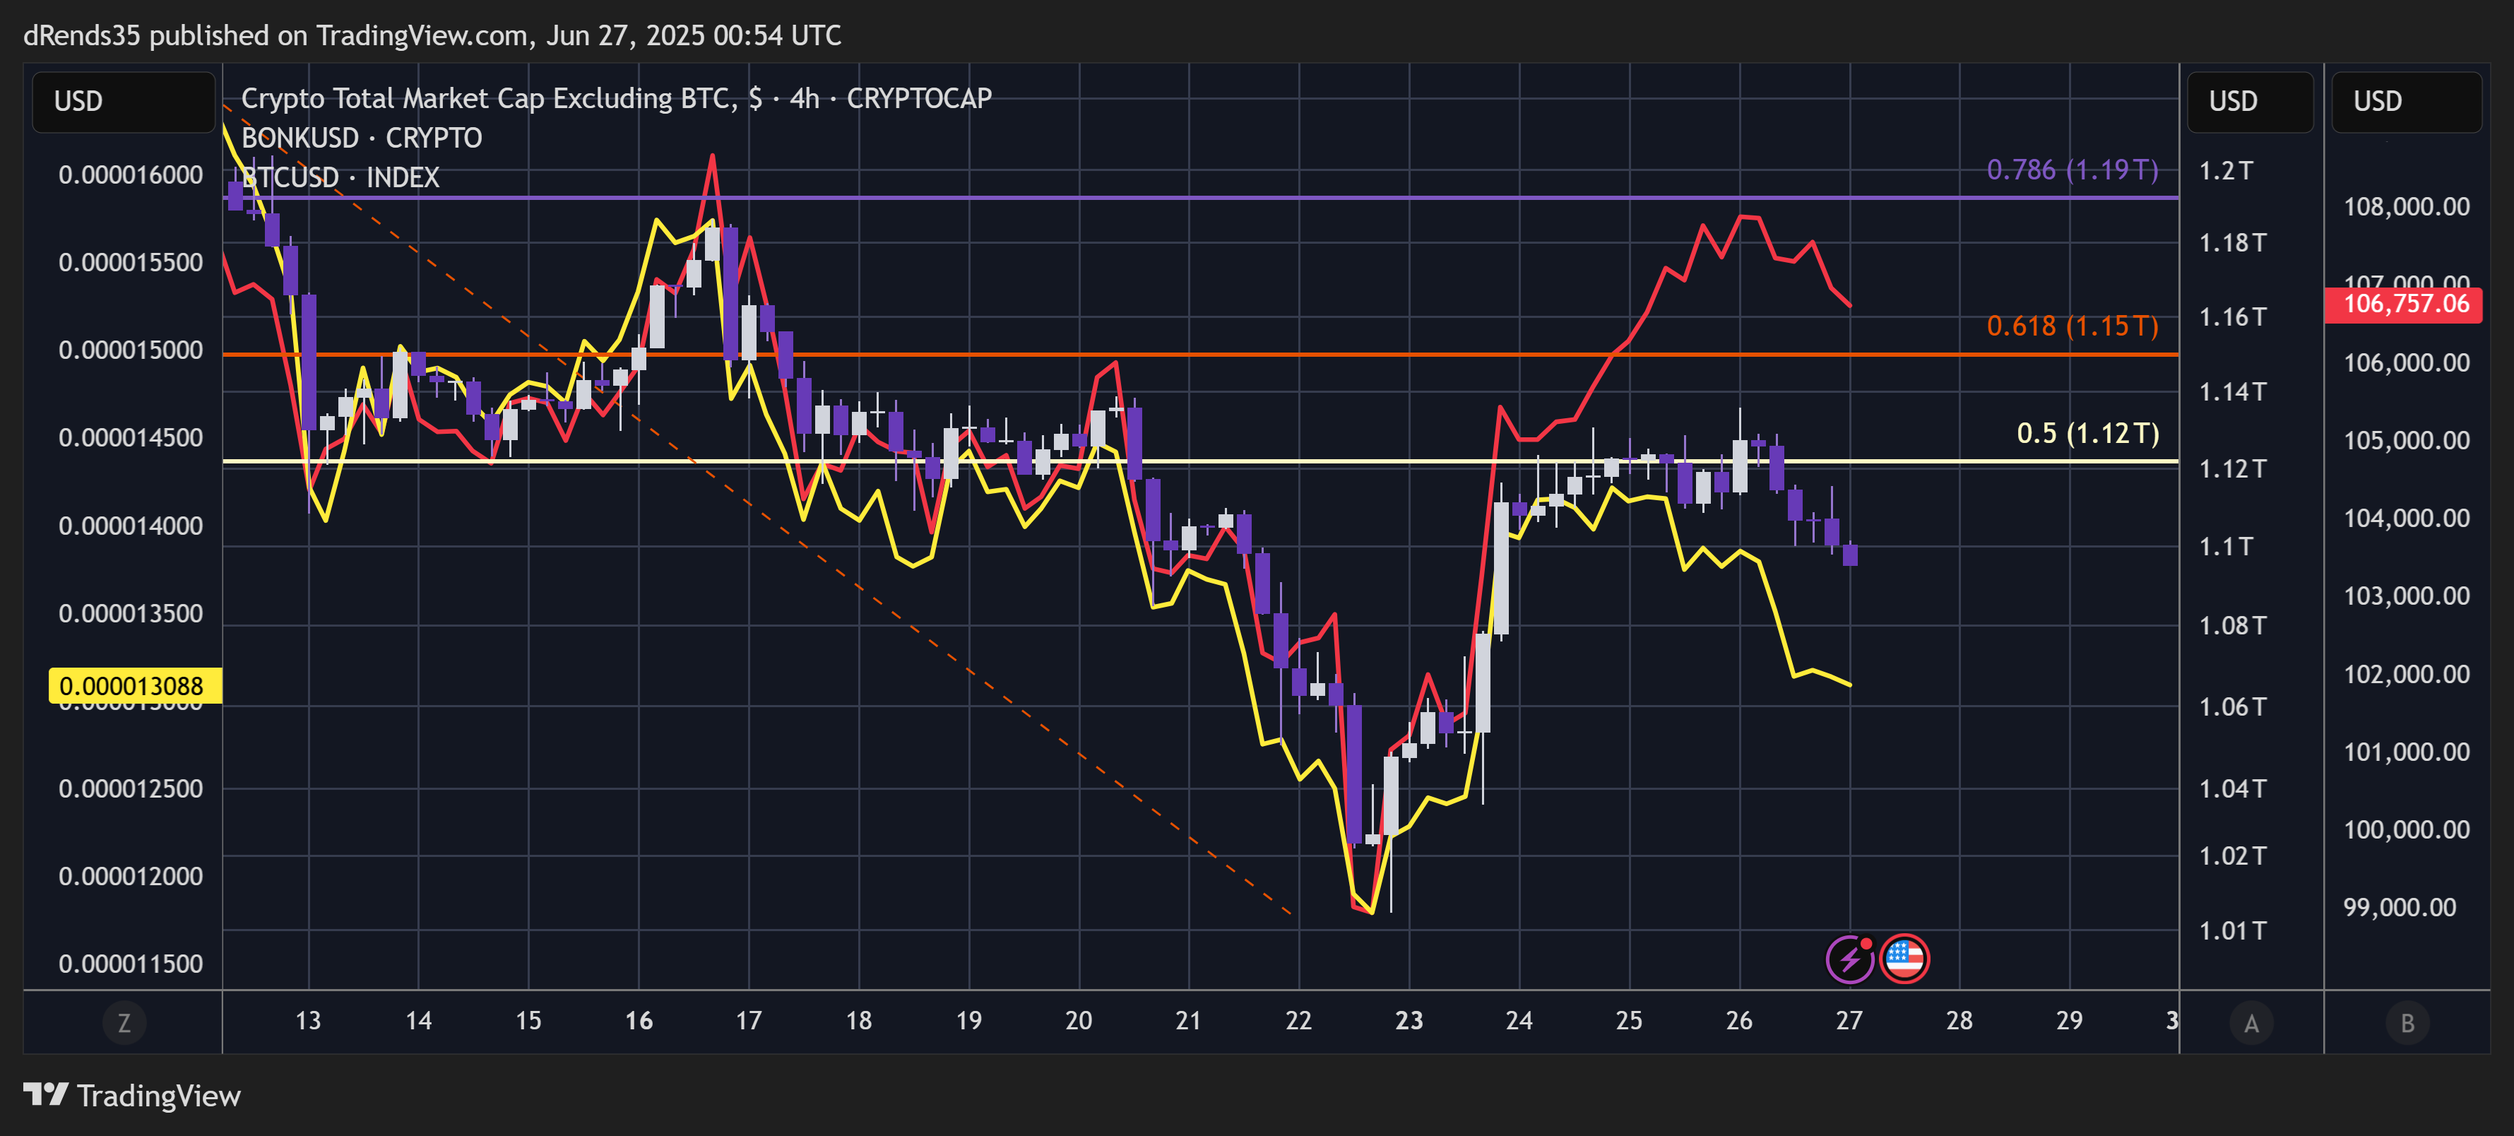Click the 108,000.00 scale value

pyautogui.click(x=2407, y=207)
